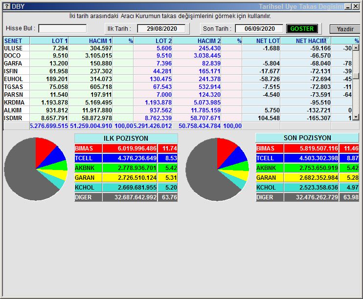Image resolution: width=363 pixels, height=299 pixels.
Task: Click the help question mark icon in title bar
Action: (7, 6)
